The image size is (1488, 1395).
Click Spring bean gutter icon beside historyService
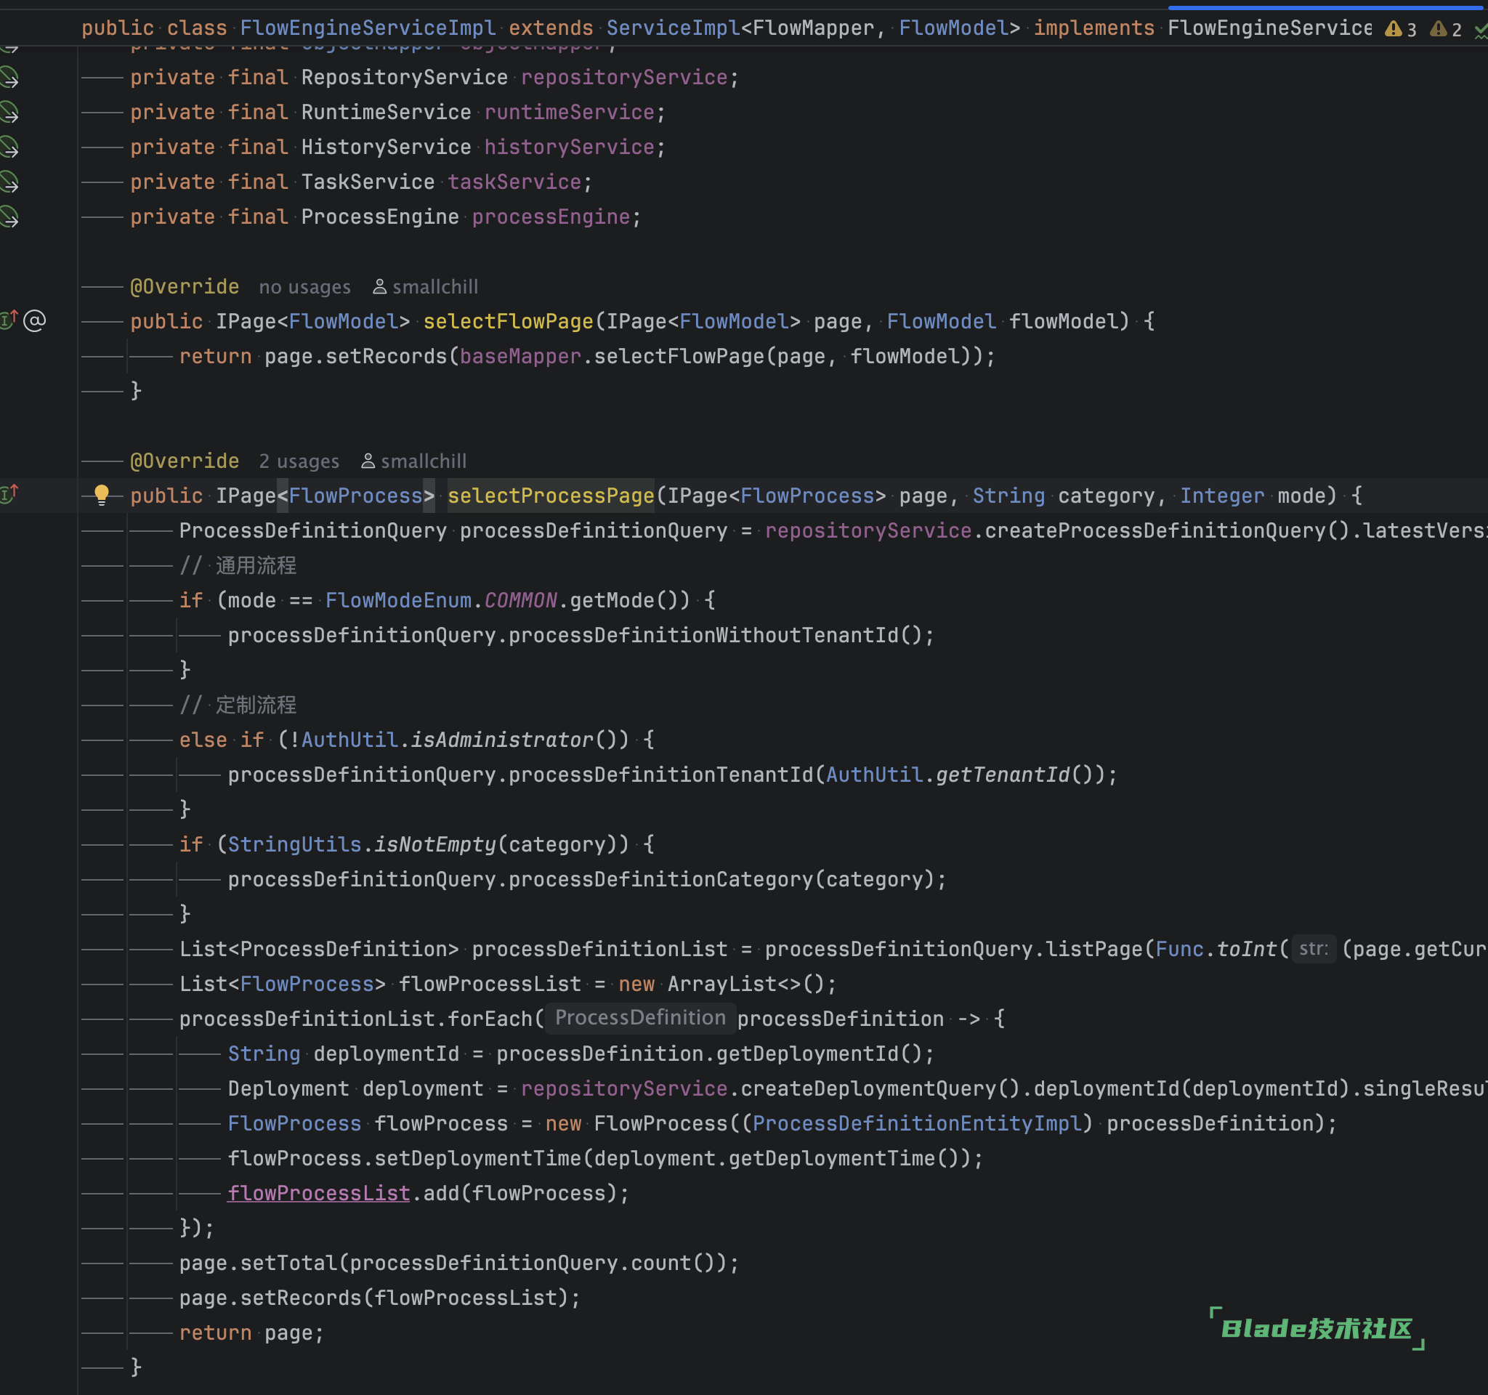click(9, 147)
